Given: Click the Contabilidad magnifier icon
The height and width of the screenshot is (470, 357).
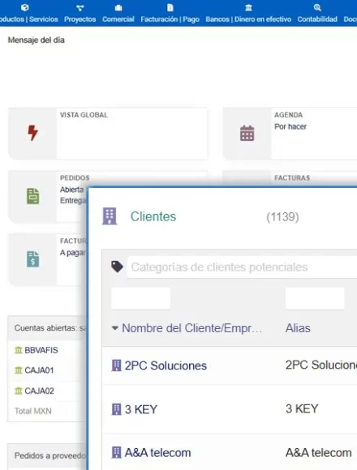Looking at the screenshot, I should (x=317, y=7).
